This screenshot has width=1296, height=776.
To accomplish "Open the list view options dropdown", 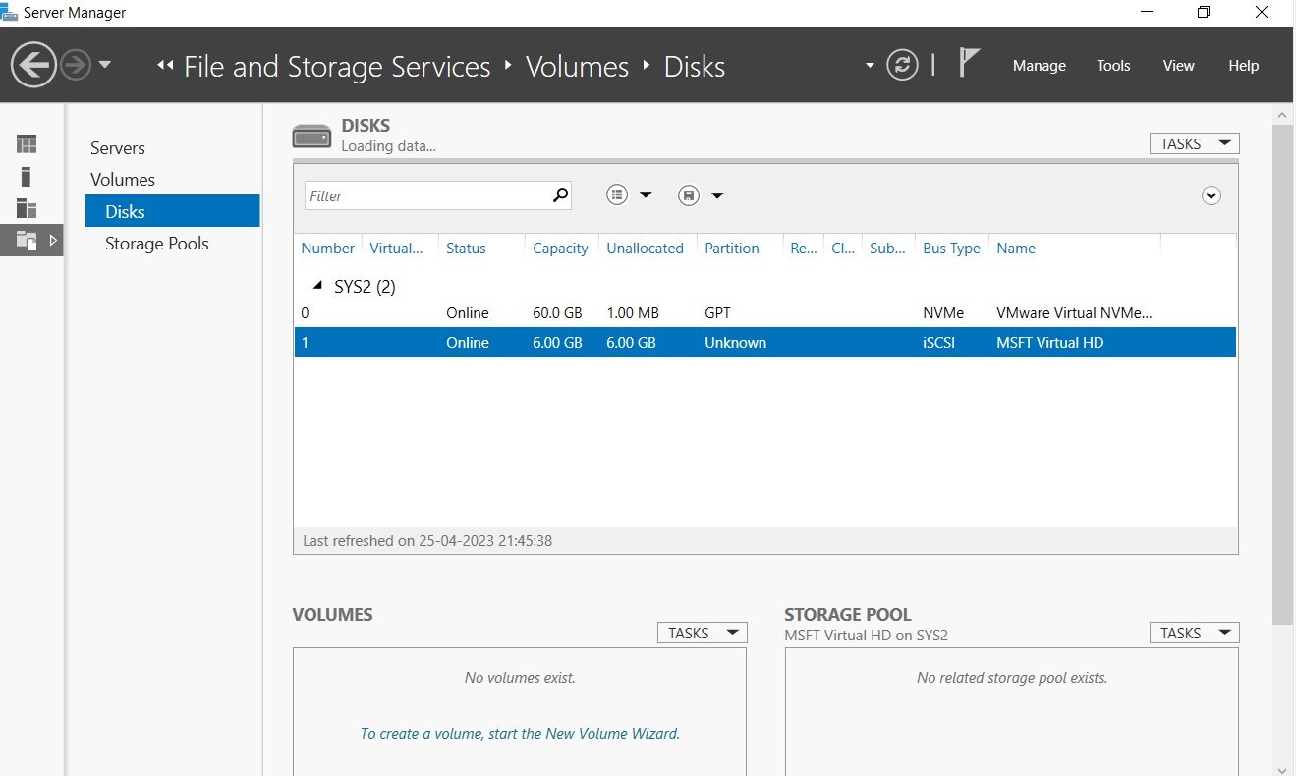I will [x=629, y=195].
